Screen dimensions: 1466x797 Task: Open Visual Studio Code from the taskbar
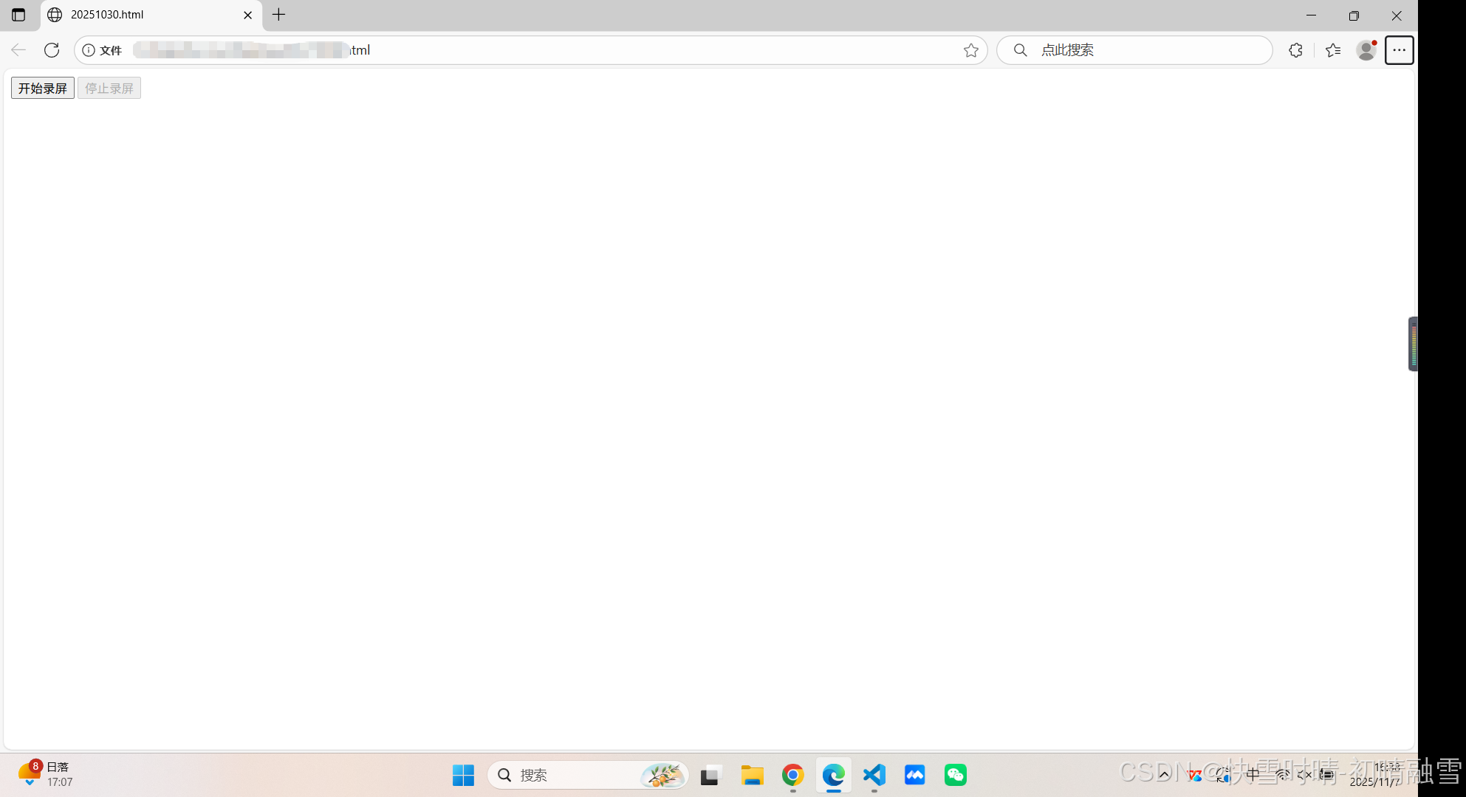pos(874,775)
